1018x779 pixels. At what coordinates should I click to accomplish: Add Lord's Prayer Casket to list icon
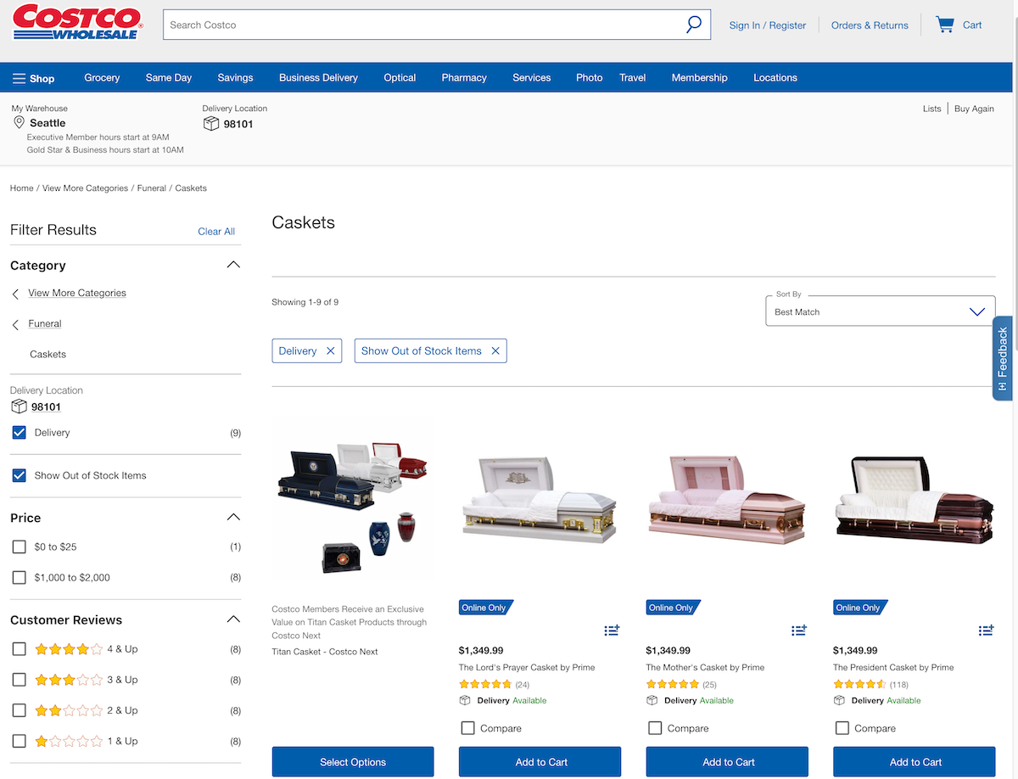click(612, 630)
